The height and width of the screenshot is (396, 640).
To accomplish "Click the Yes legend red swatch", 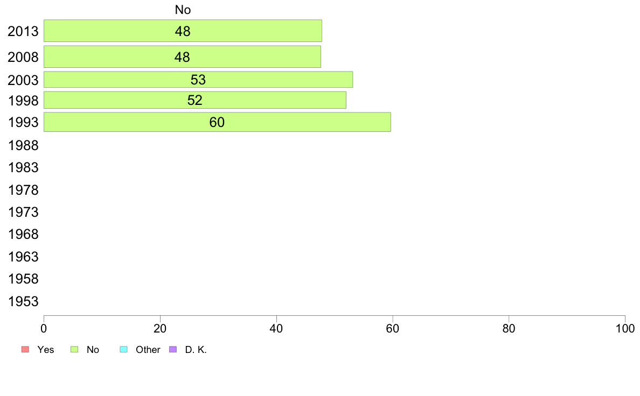I will tap(25, 350).
